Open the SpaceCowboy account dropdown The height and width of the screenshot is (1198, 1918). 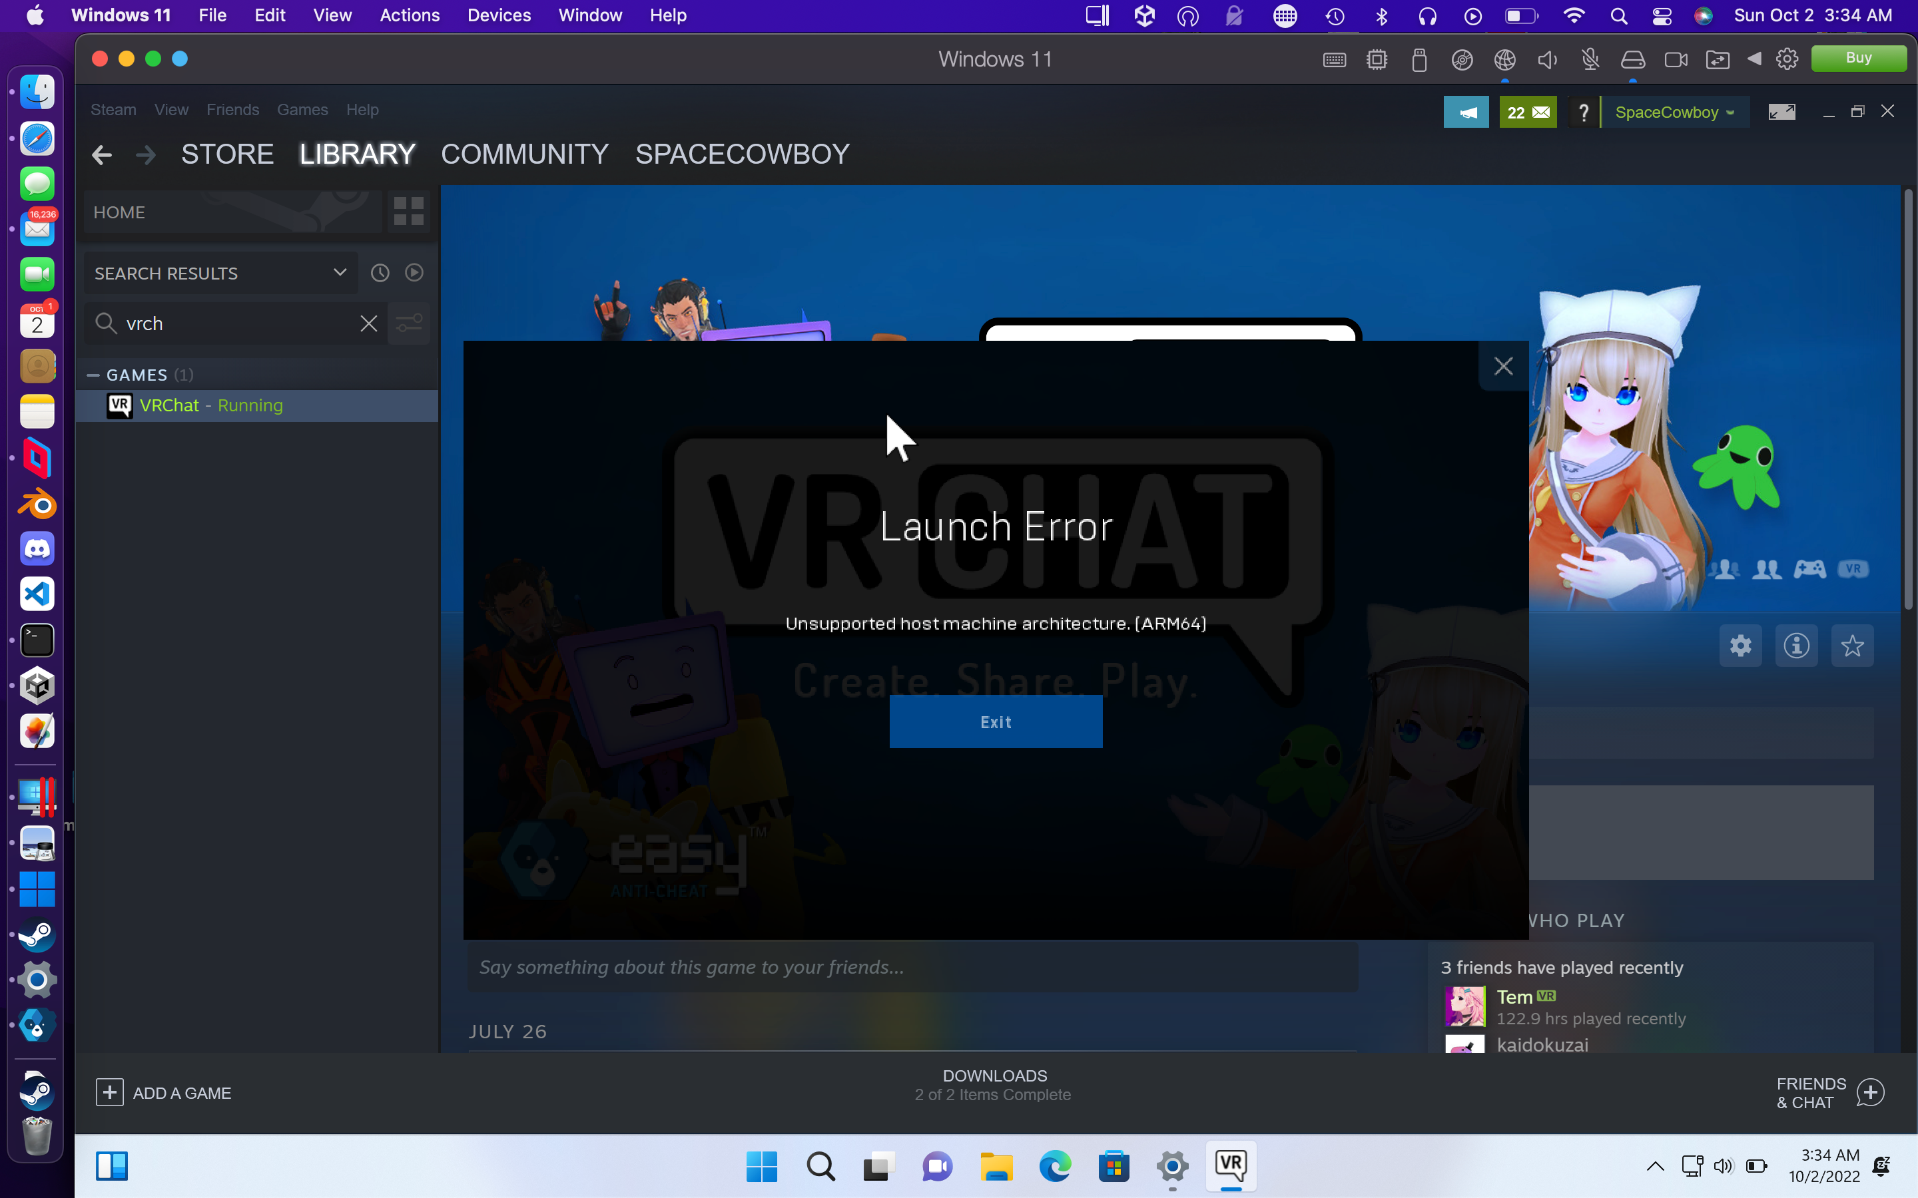coord(1674,112)
